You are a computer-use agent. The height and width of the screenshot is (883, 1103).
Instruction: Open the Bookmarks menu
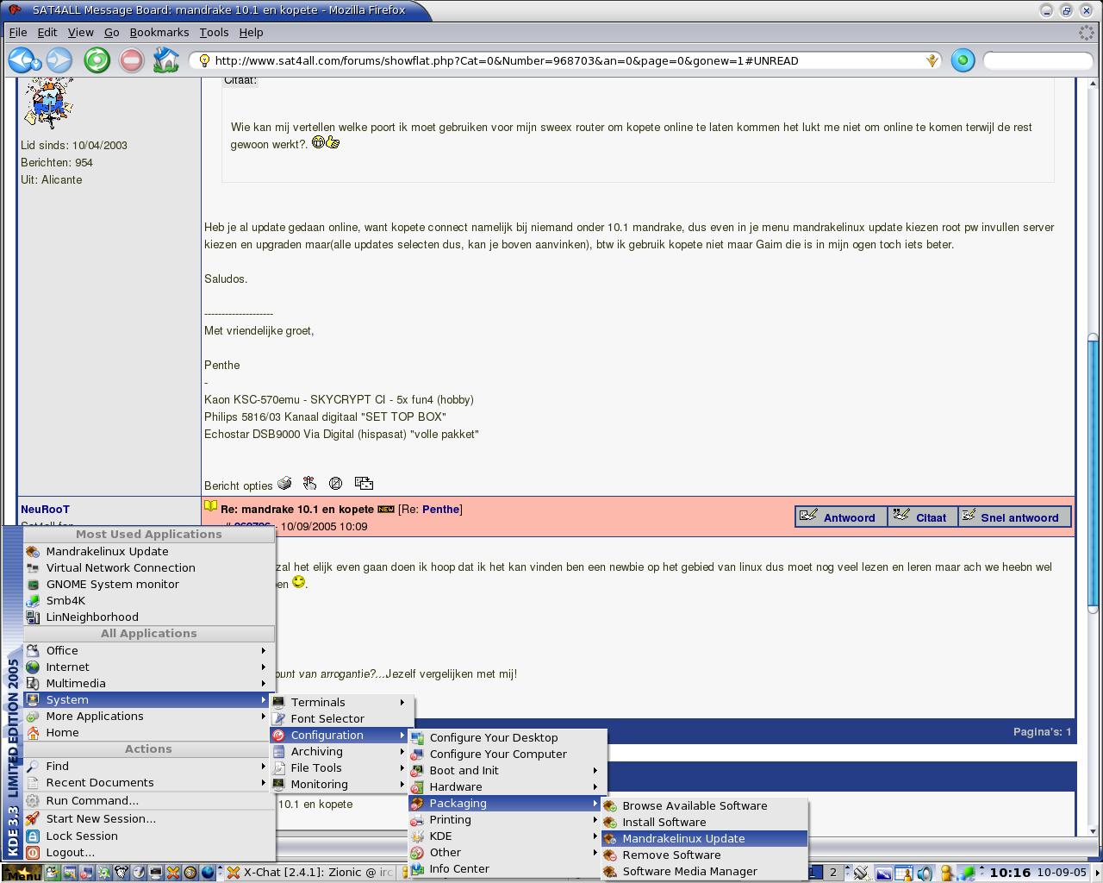coord(159,32)
